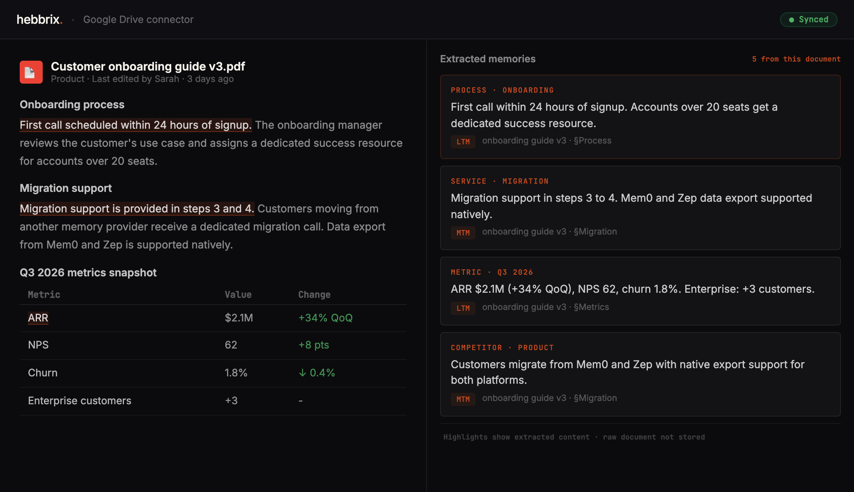Click the green dot in Synced badge

791,20
